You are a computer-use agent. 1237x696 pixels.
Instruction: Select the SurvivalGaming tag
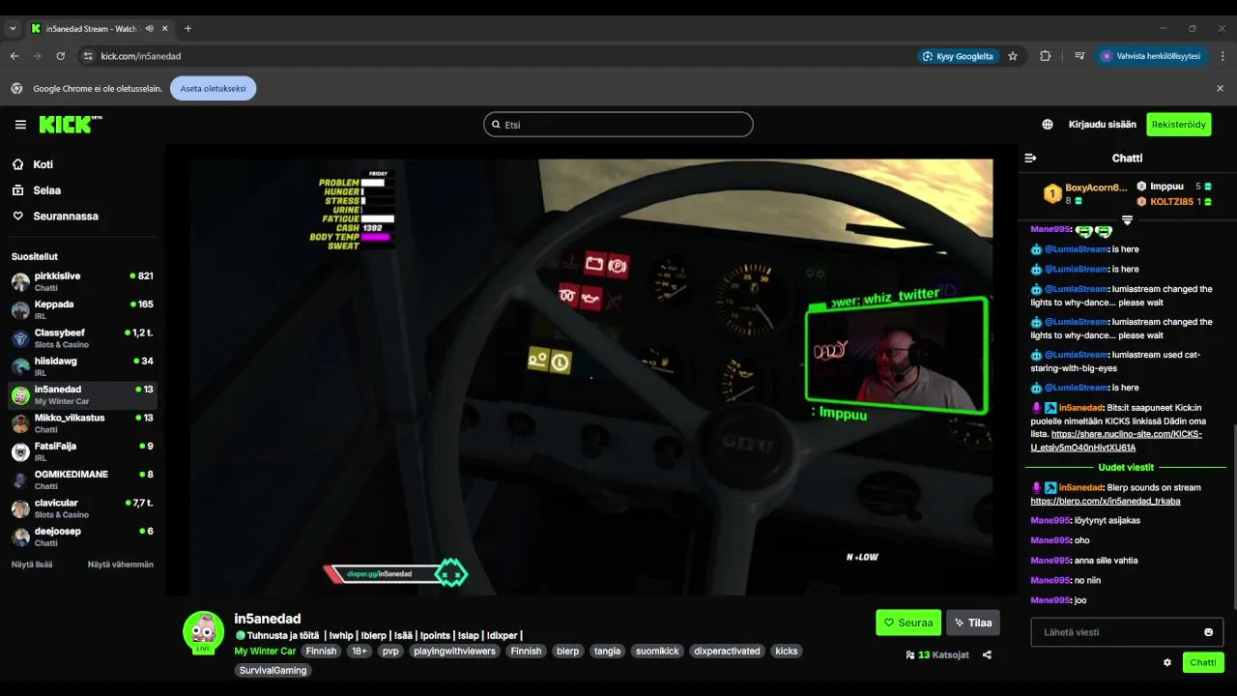[x=273, y=670]
